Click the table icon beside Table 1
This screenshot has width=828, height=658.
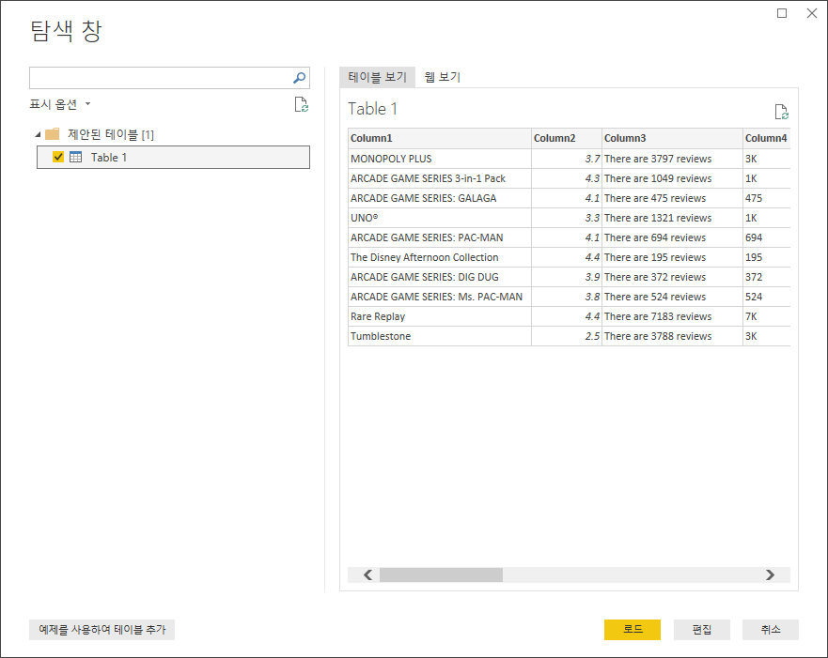coord(75,157)
